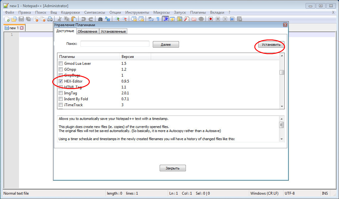Check the iTimeTrack plugin checkbox
339x199 pixels.
click(61, 105)
